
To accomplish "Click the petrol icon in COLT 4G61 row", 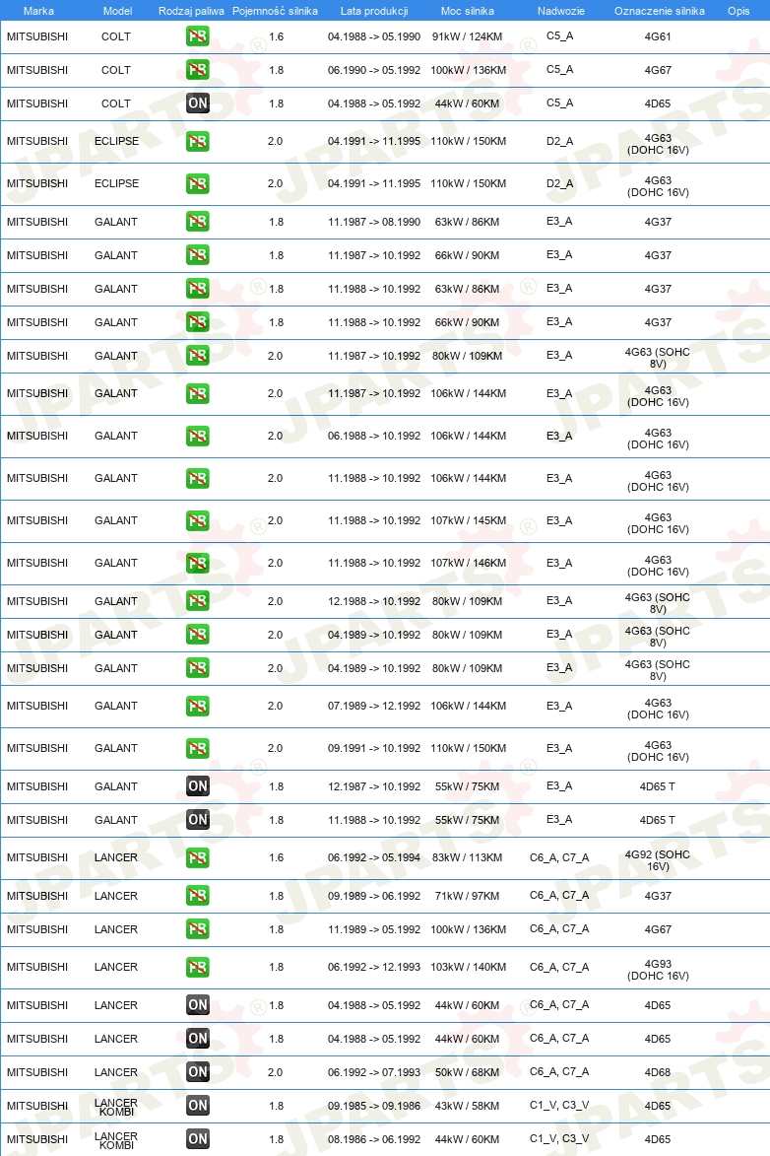I will [x=198, y=36].
